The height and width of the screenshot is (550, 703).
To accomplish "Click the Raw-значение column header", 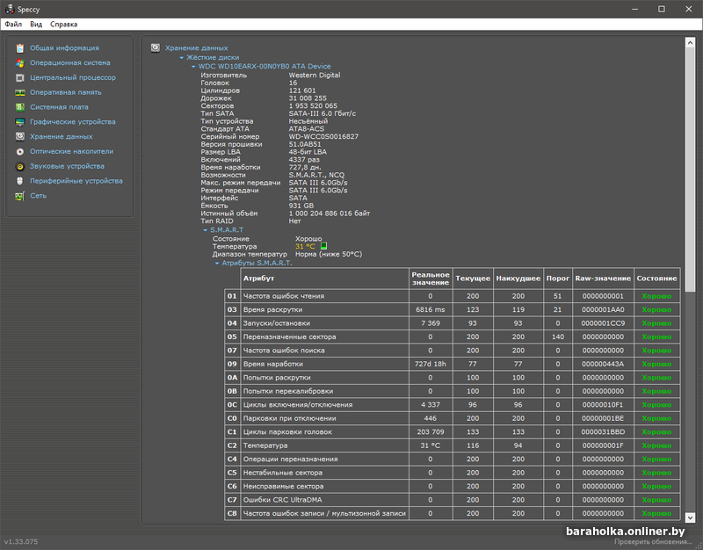I will 603,279.
